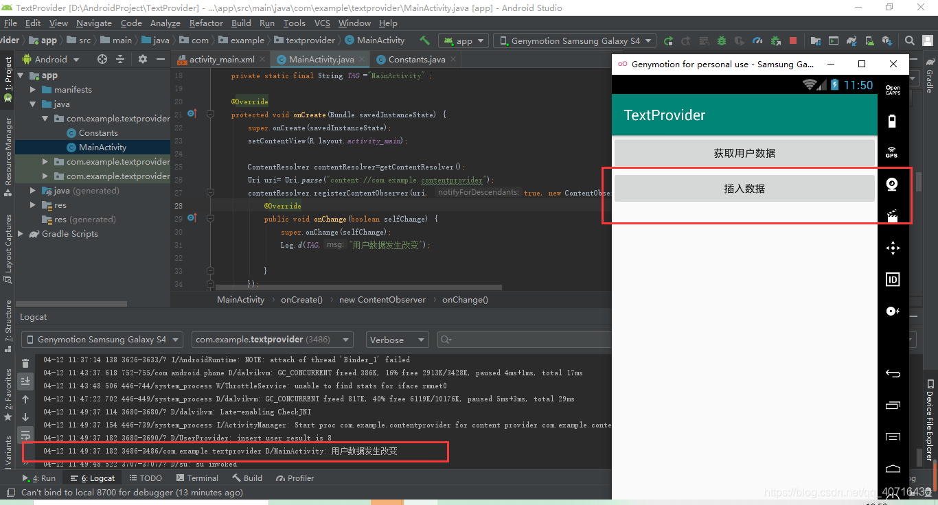Image resolution: width=938 pixels, height=505 pixels.
Task: Click the Search Everywhere magnifier icon
Action: (910, 40)
